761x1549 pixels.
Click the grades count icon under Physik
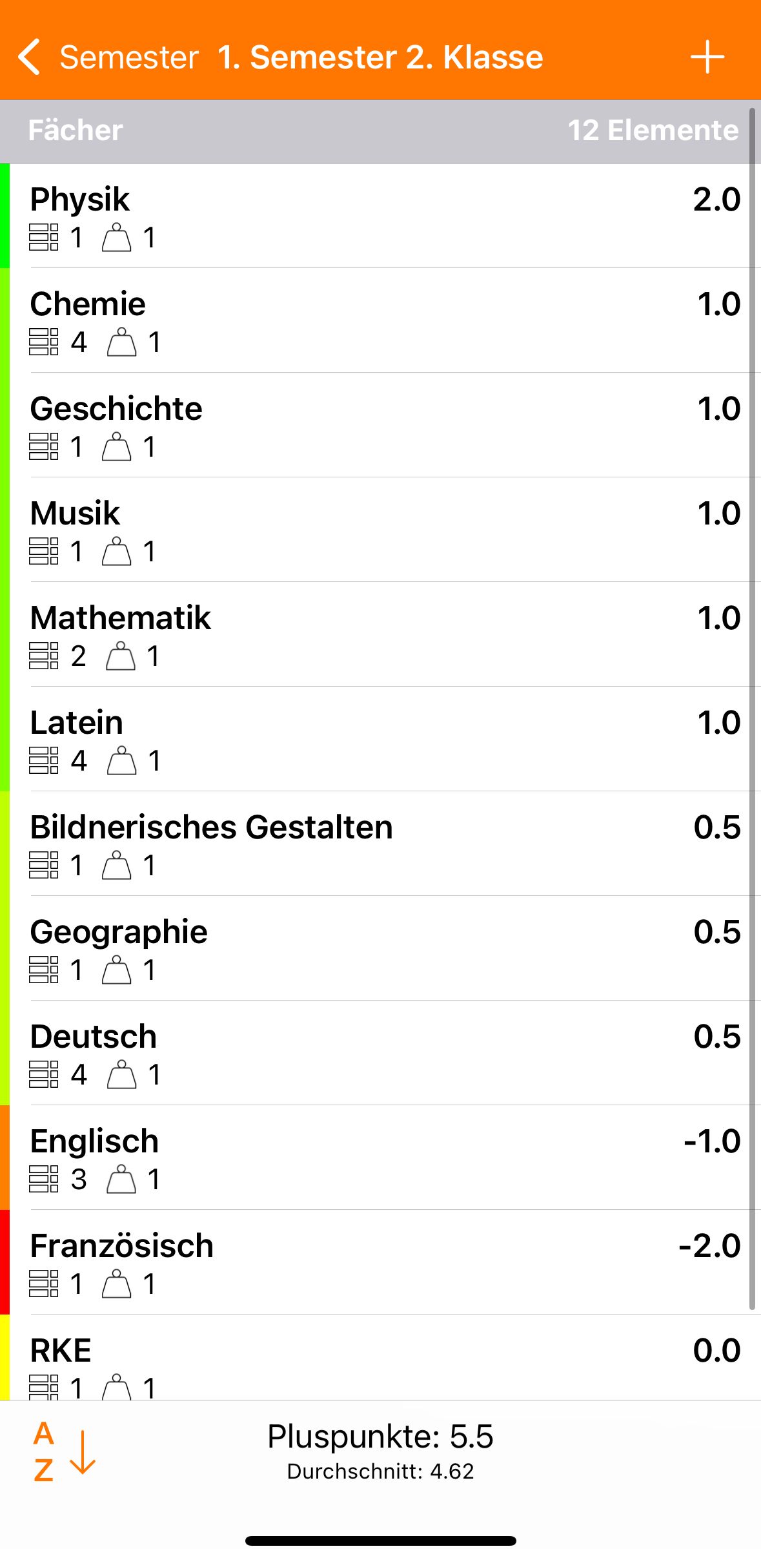point(44,237)
